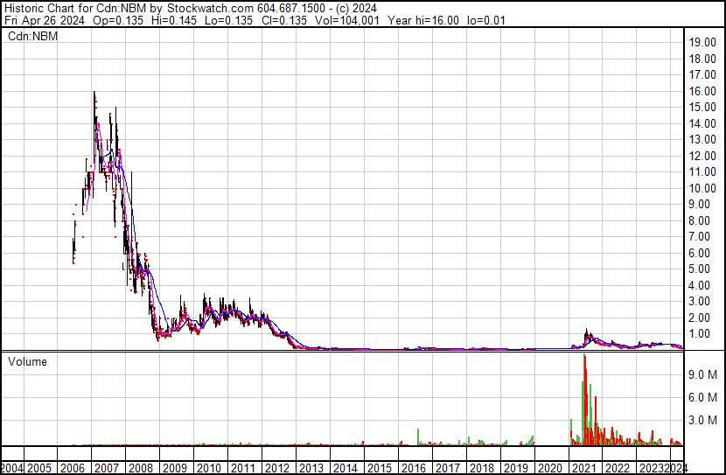This screenshot has width=726, height=475.
Task: Click the 9.00 price axis label
Action: click(699, 204)
